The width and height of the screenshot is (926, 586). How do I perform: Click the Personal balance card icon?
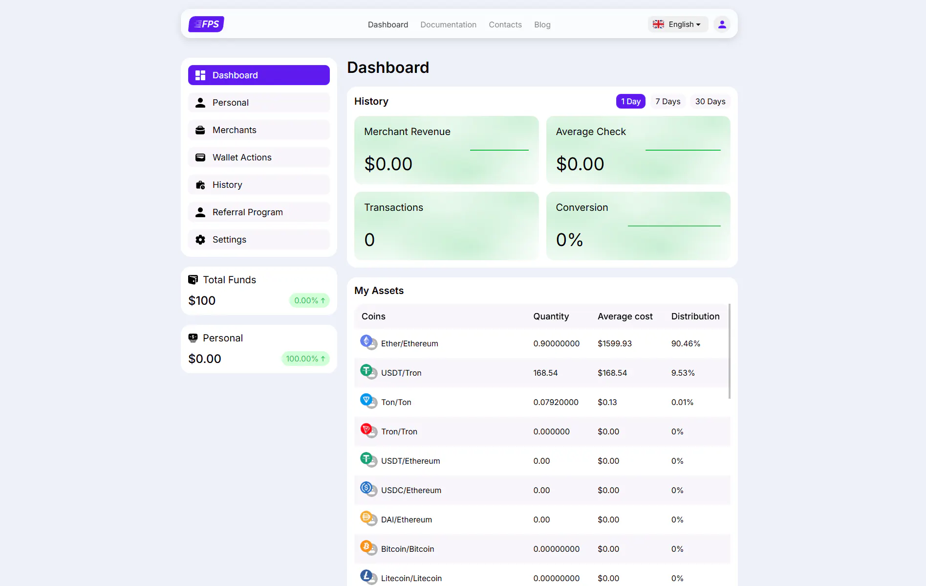193,338
